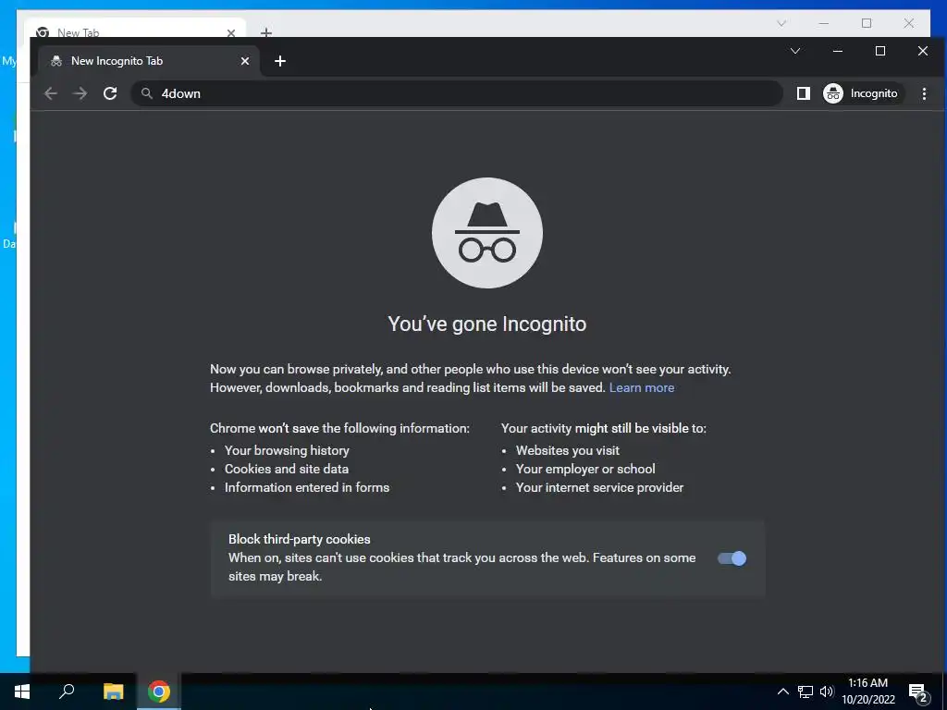Open Chrome's three-dot menu
This screenshot has height=710, width=947.
(x=924, y=93)
